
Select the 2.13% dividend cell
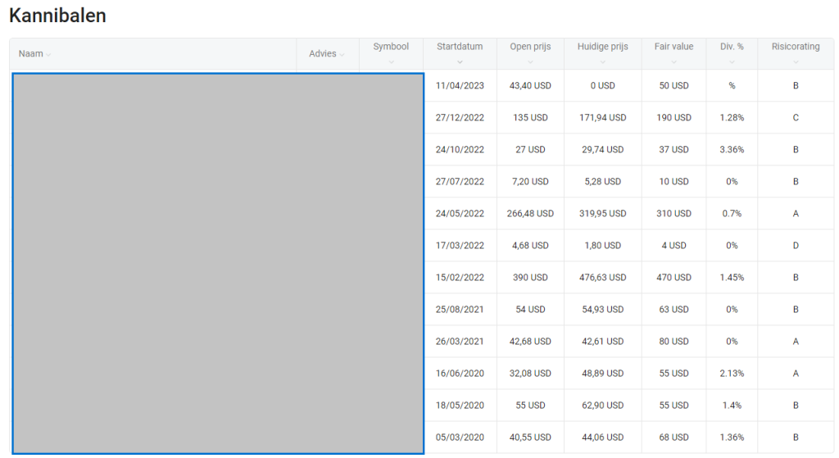coord(731,374)
